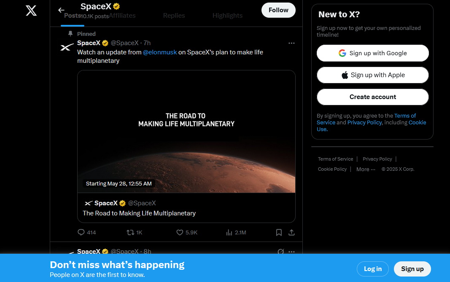Click the '© 2025 X Corp.' footer text

pyautogui.click(x=398, y=169)
